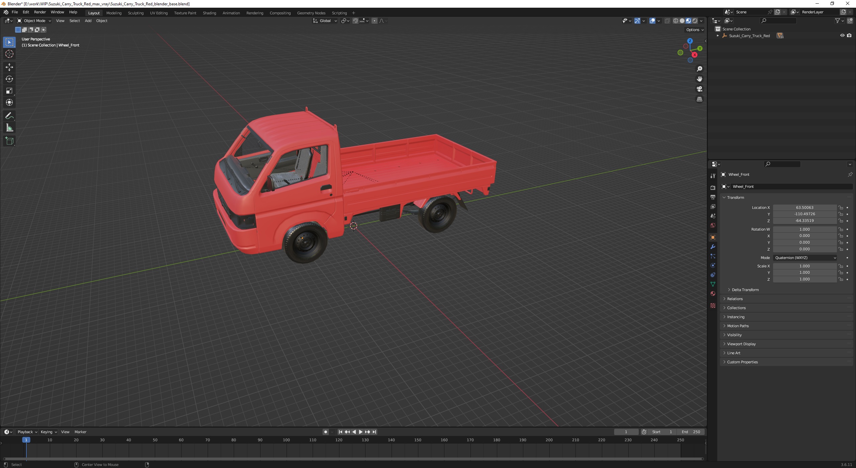The width and height of the screenshot is (856, 468).
Task: Pin the Wheel_Front properties panel
Action: (x=850, y=174)
